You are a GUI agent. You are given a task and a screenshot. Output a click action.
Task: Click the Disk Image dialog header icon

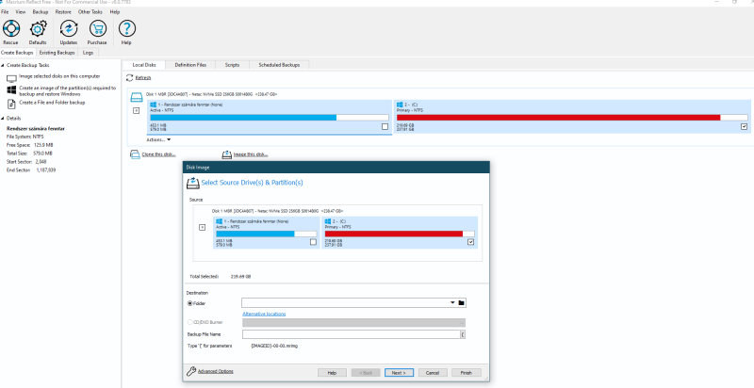[192, 183]
